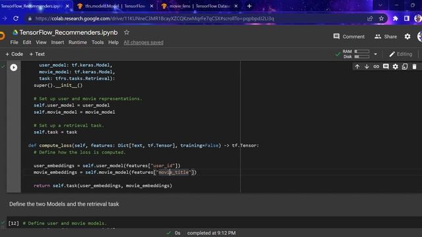Open the File menu

(14, 42)
